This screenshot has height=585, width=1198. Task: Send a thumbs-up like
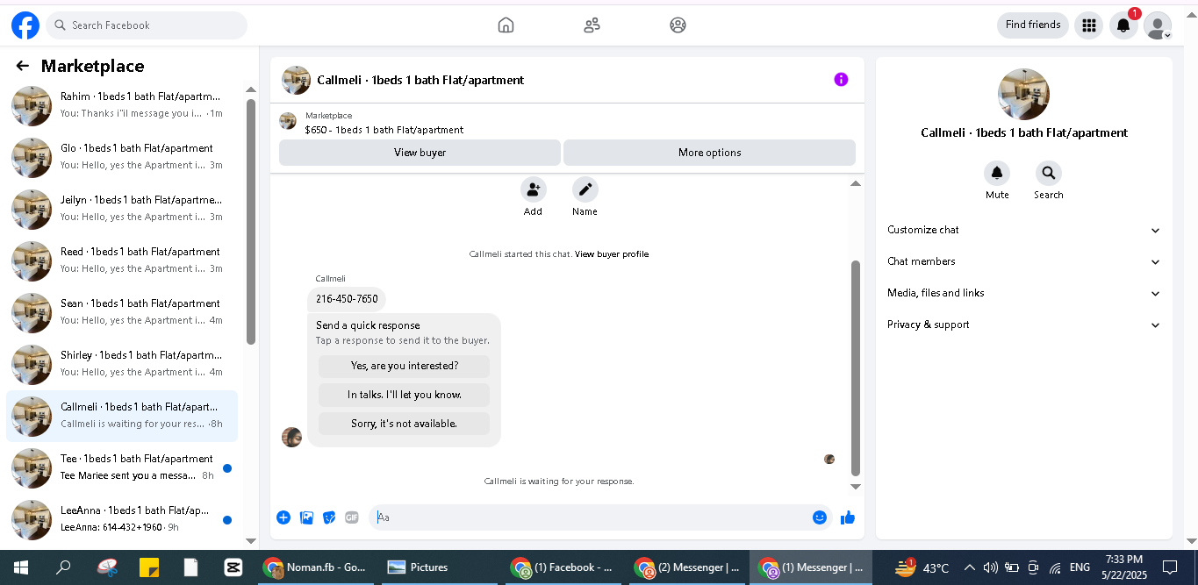coord(848,517)
